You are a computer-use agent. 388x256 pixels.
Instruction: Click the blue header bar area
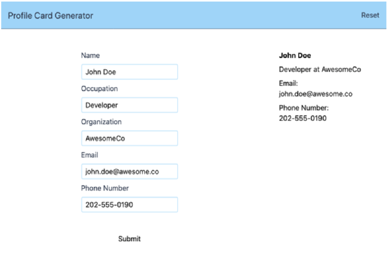(x=194, y=15)
